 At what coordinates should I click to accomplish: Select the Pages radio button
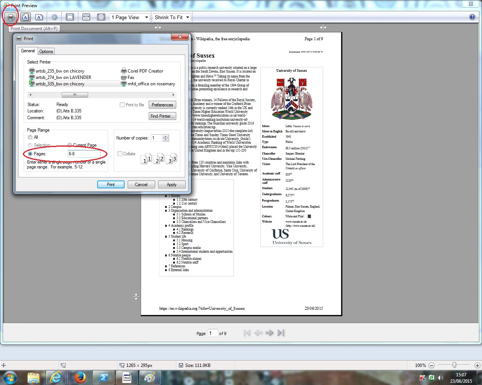(30, 154)
